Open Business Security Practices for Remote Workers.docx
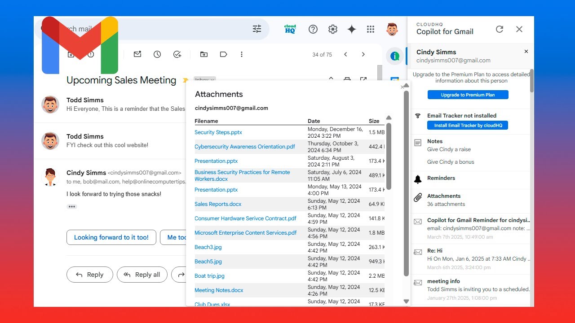 242,175
